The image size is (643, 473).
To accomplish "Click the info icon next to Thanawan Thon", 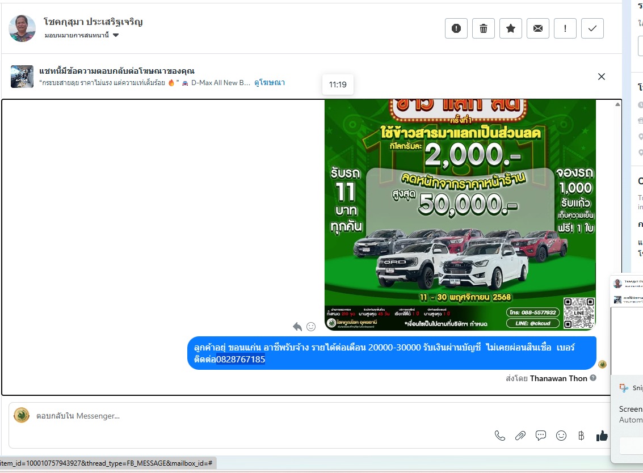I will click(x=593, y=378).
